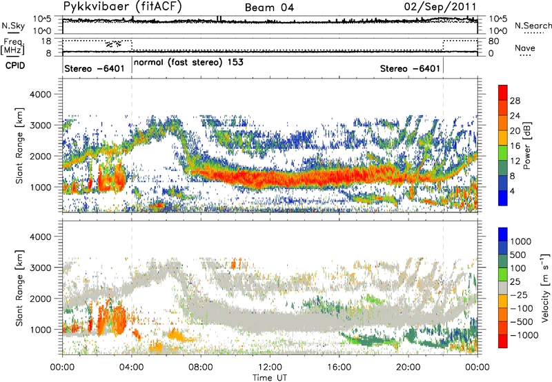
Task: Click the 'N.Sky' legend label
Action: [x=13, y=26]
